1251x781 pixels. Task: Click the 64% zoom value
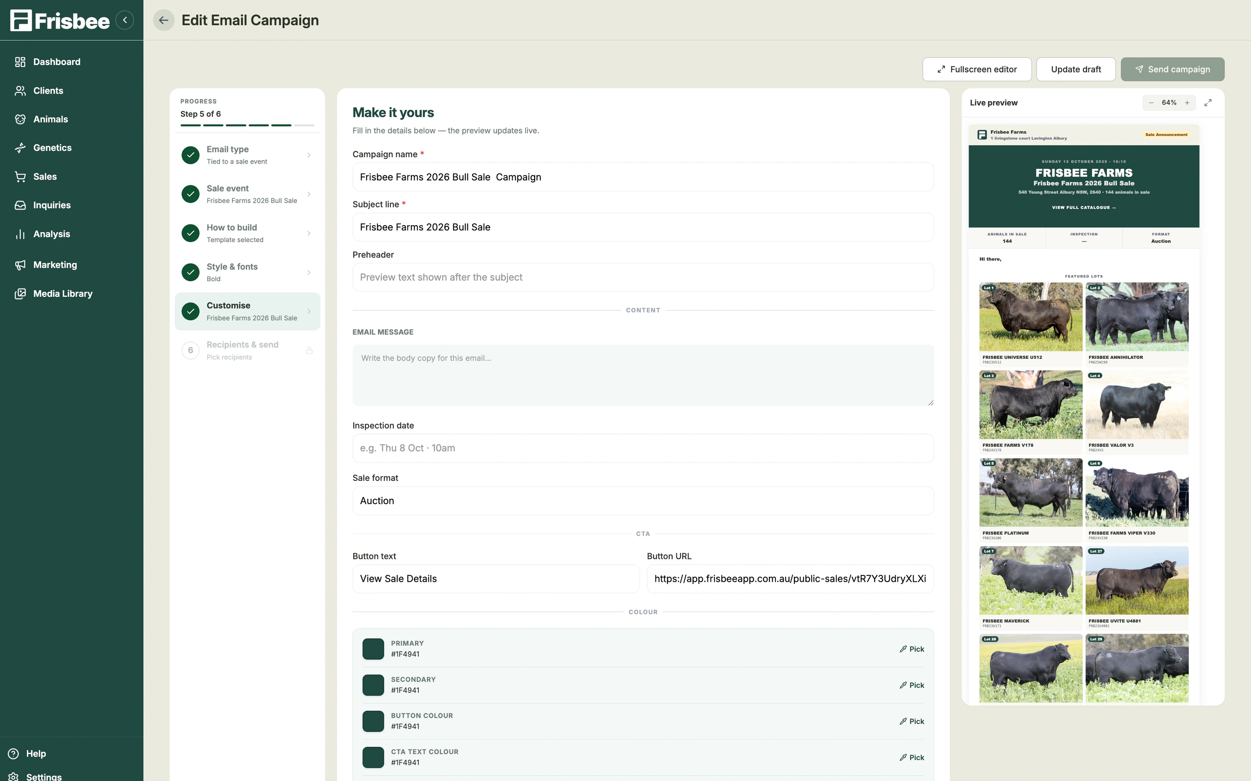coord(1169,103)
